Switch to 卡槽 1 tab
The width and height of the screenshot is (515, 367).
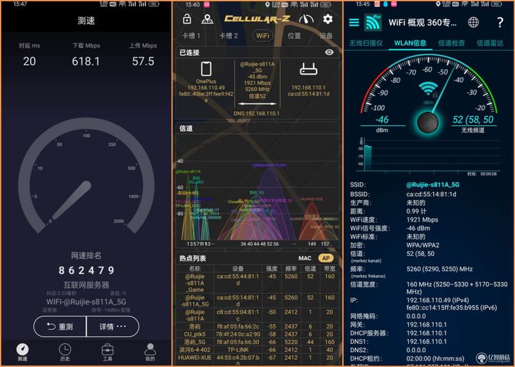point(191,36)
